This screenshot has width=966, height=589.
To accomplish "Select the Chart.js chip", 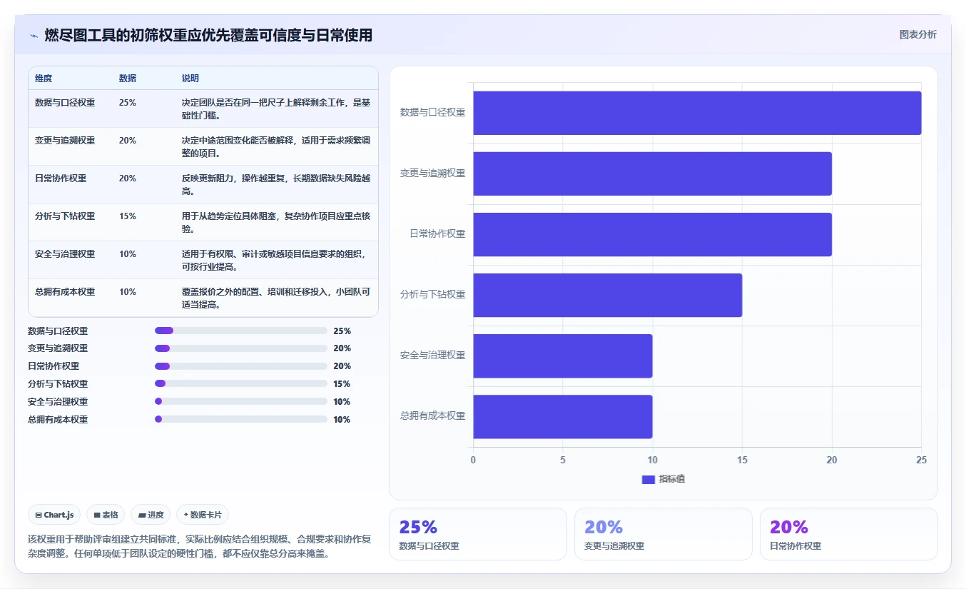I will (x=54, y=515).
